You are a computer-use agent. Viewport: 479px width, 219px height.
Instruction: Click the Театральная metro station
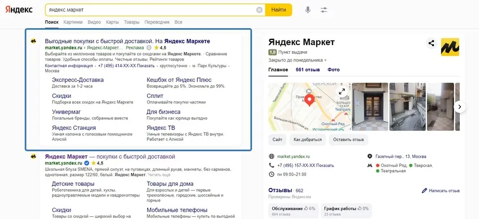point(393,171)
